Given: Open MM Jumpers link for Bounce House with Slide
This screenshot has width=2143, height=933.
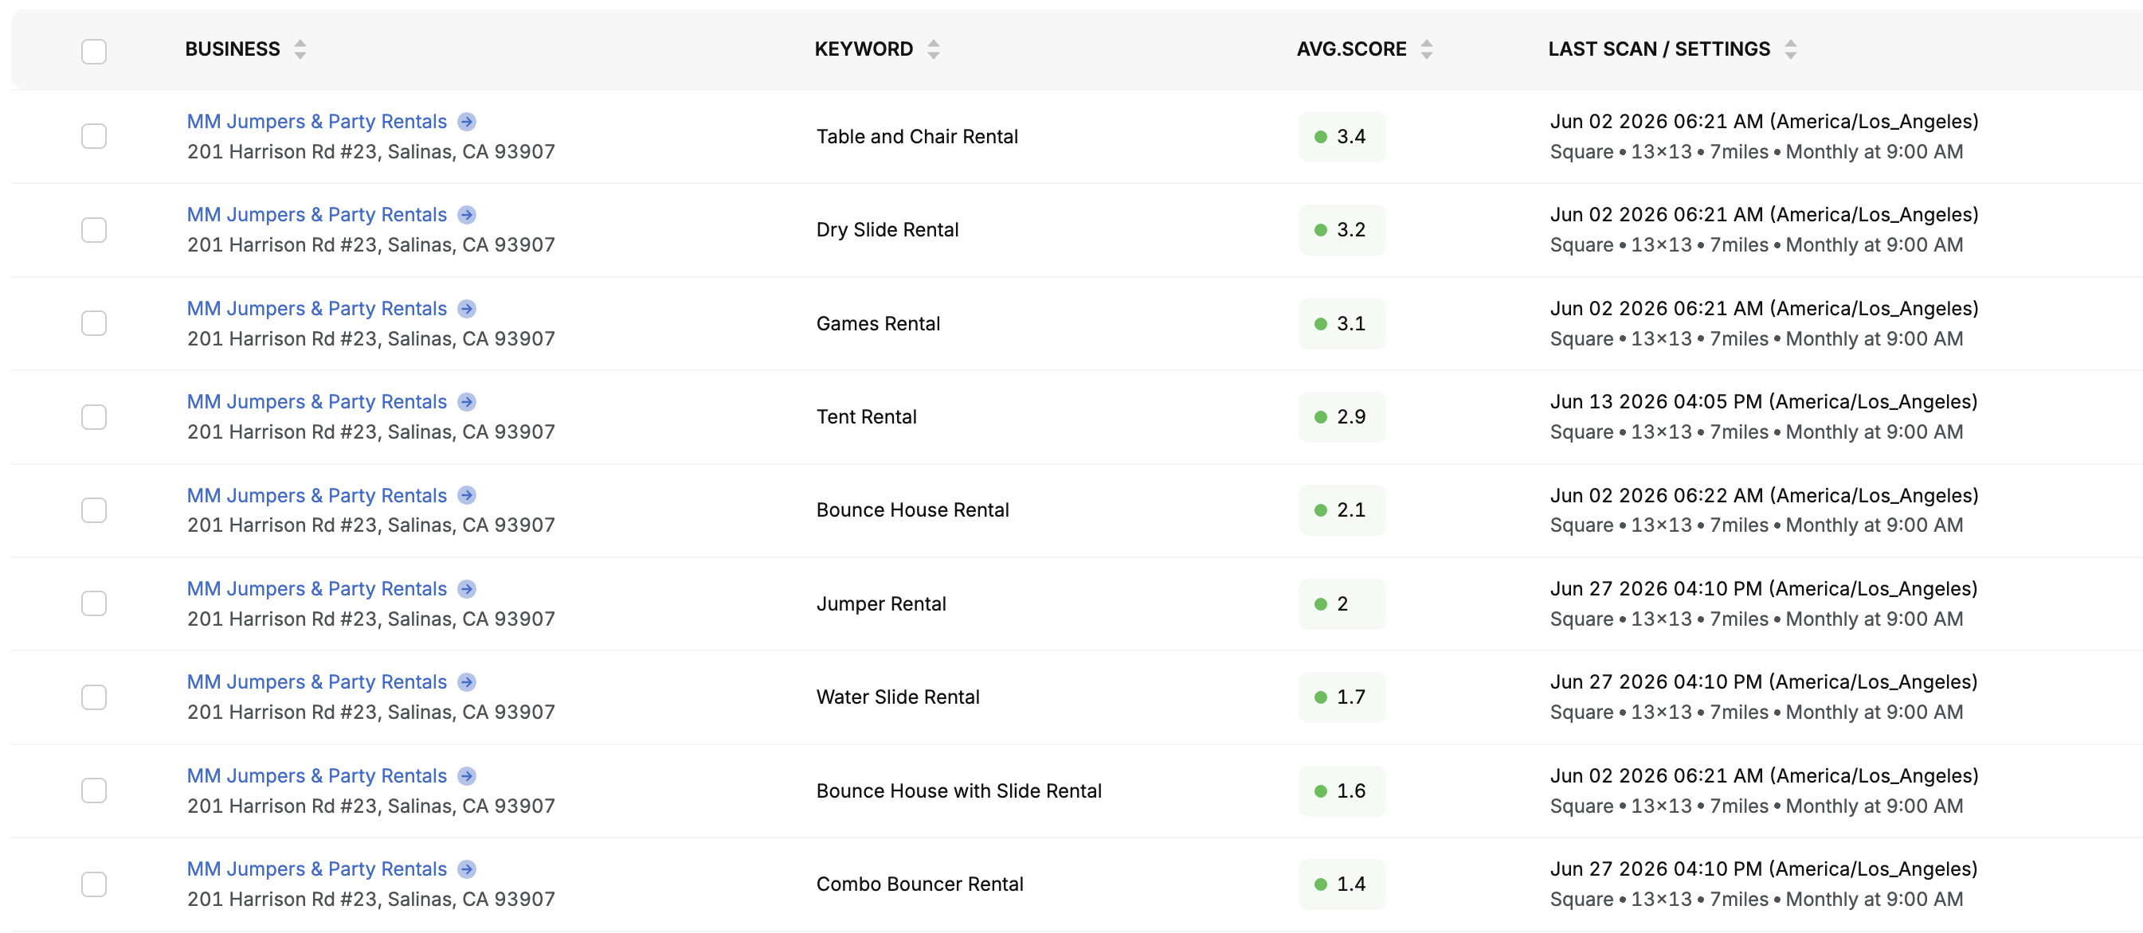Looking at the screenshot, I should pyautogui.click(x=317, y=776).
